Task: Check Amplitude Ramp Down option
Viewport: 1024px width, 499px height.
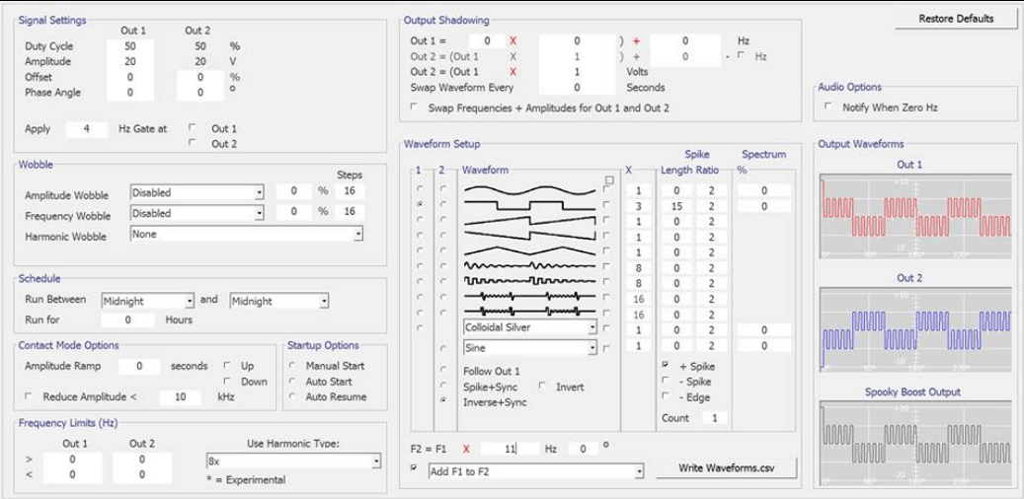Action: click(x=226, y=381)
